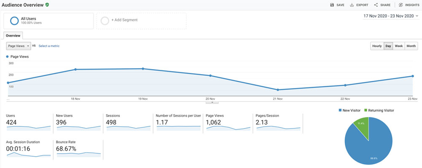Open the date range picker
Screen dimensions: 422x168
pos(390,16)
